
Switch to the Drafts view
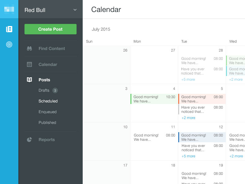[x=44, y=90]
